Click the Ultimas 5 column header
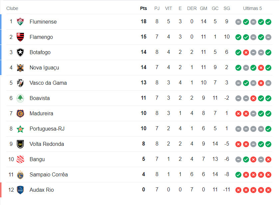Screen dimensions: 280x205 (252, 8)
